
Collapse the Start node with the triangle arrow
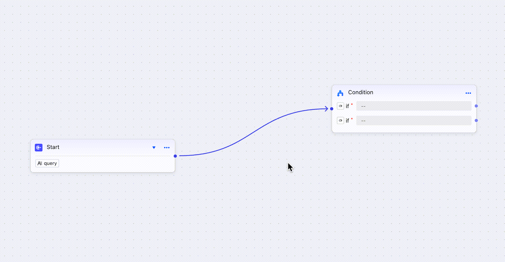[154, 148]
